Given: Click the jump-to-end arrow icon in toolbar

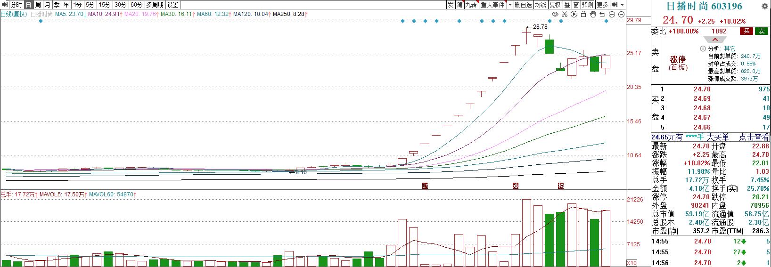Looking at the screenshot, I should (615, 5).
